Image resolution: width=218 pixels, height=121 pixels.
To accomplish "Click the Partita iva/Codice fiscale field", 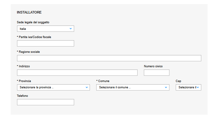I will [x=45, y=43].
